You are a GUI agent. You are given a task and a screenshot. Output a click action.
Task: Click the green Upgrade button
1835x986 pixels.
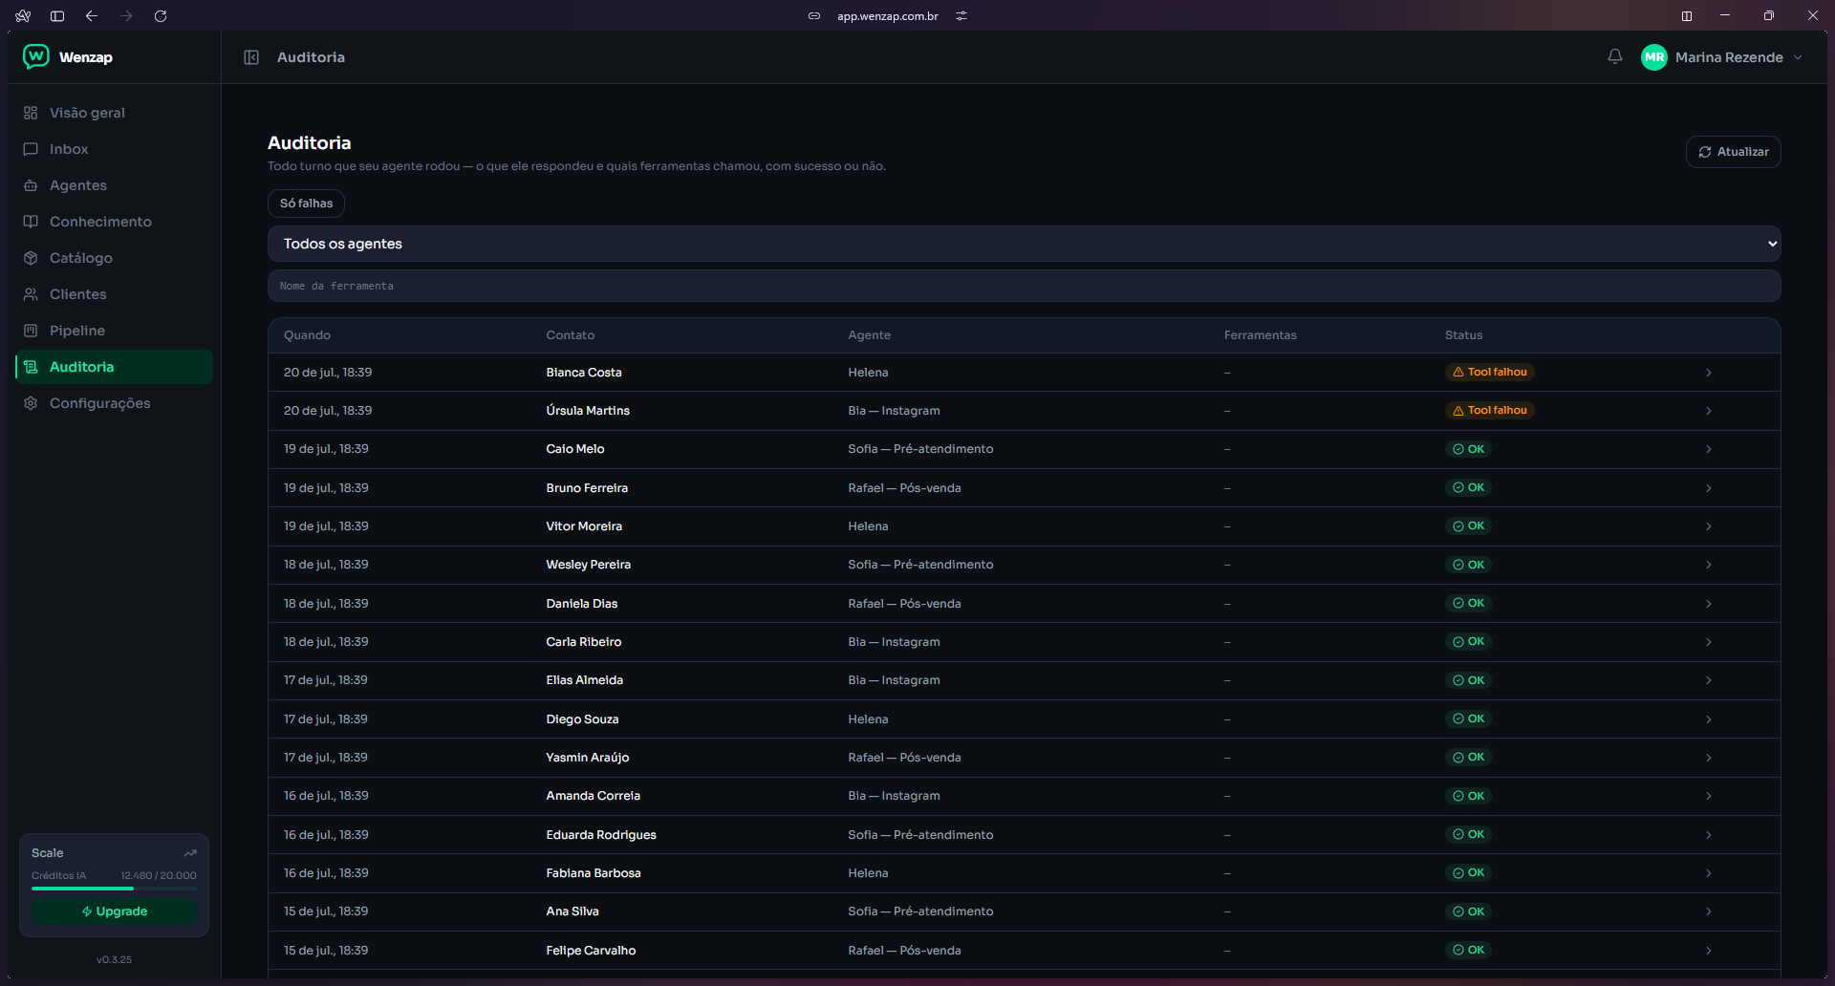click(114, 911)
